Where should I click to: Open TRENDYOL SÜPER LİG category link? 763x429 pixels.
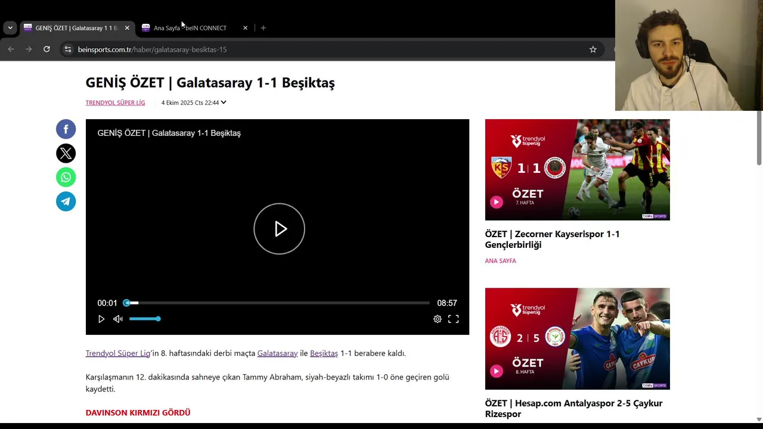(x=115, y=102)
